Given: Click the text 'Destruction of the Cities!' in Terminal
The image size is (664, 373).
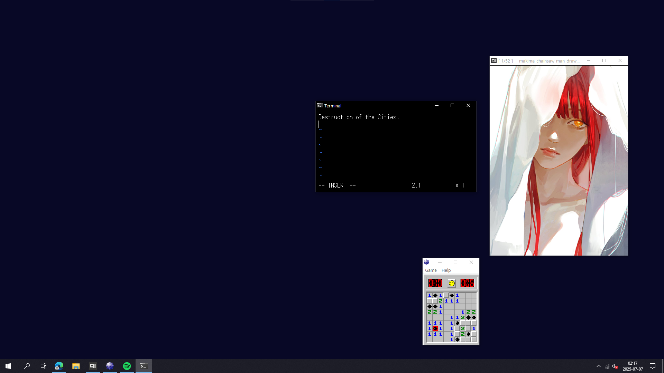Looking at the screenshot, I should 359,117.
